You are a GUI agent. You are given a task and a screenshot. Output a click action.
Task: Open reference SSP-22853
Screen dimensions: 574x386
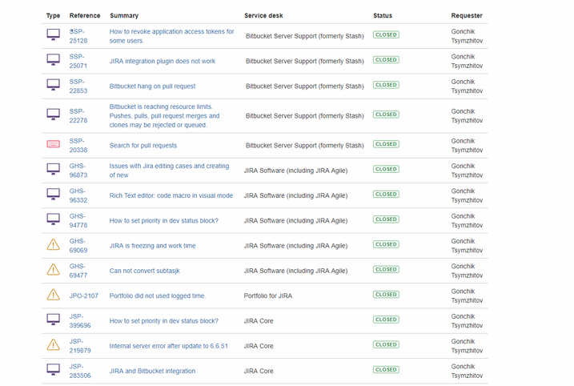[78, 86]
